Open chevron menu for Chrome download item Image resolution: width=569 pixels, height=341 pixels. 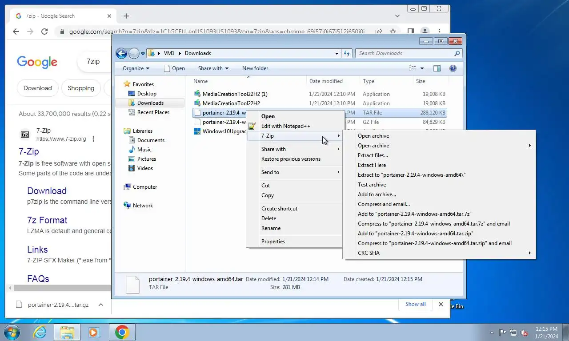coord(101,305)
